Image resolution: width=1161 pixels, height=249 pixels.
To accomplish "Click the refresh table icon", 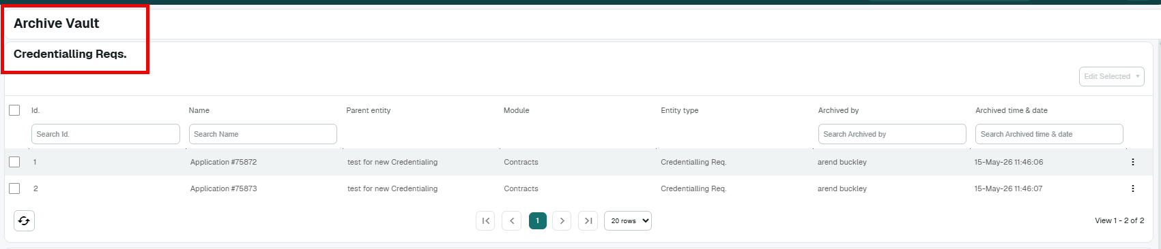I will point(24,221).
